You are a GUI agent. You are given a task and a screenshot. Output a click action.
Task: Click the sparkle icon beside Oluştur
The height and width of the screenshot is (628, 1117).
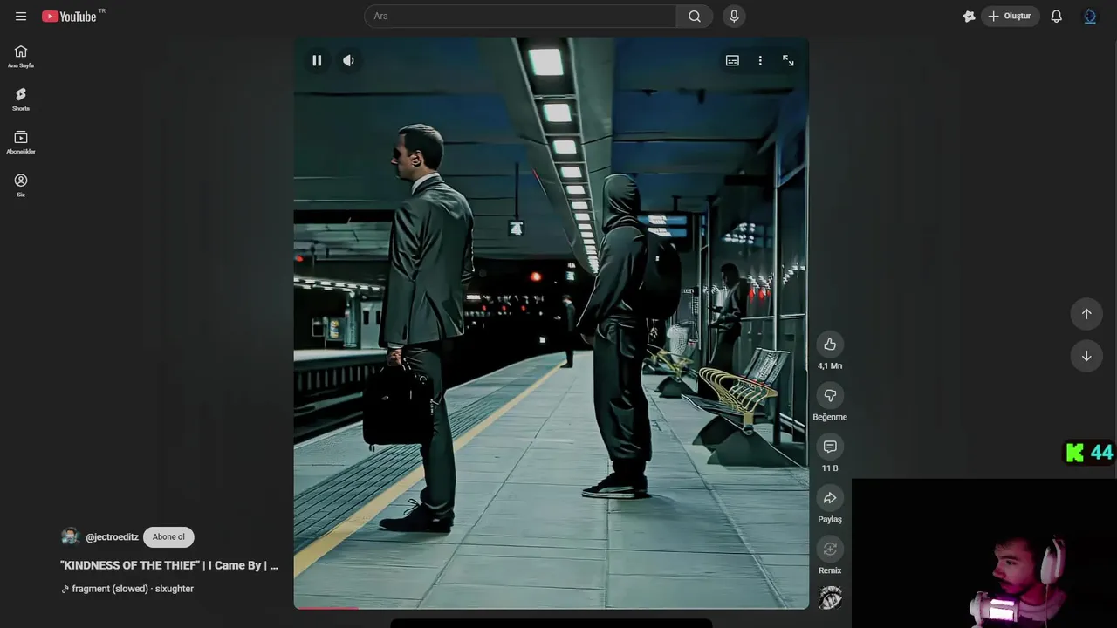969,16
